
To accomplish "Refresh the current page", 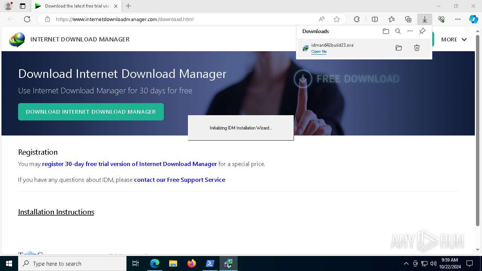I will click(x=27, y=19).
